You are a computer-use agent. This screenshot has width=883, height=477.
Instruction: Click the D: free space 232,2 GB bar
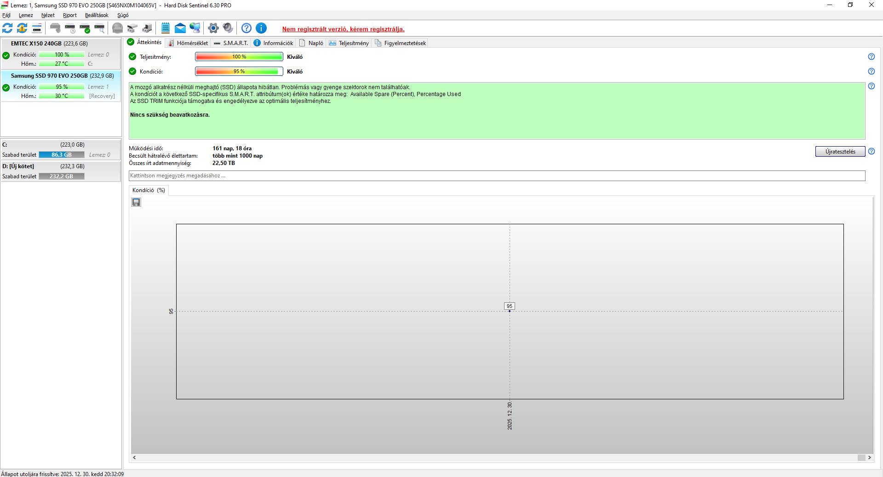click(x=62, y=176)
